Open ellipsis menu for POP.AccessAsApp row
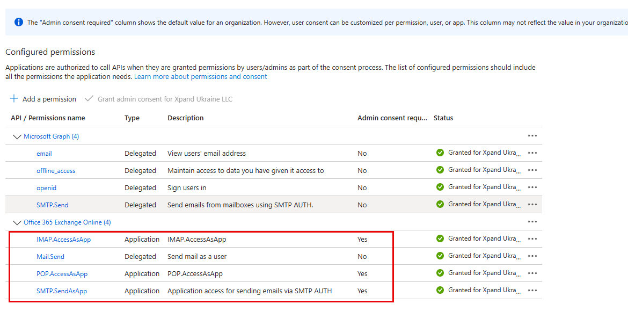Image resolution: width=628 pixels, height=311 pixels. 532,273
